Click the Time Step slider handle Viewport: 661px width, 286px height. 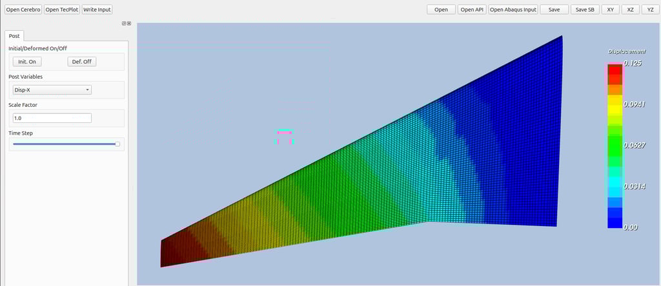point(117,144)
